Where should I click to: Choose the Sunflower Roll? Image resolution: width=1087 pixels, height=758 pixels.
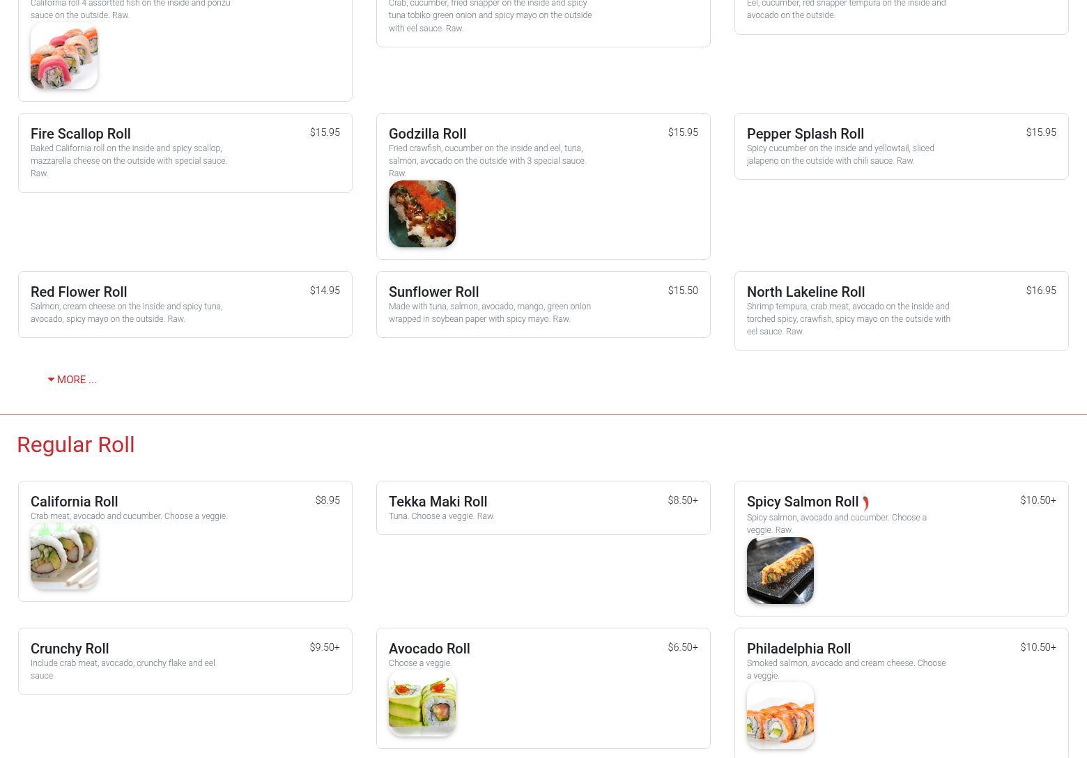(543, 304)
